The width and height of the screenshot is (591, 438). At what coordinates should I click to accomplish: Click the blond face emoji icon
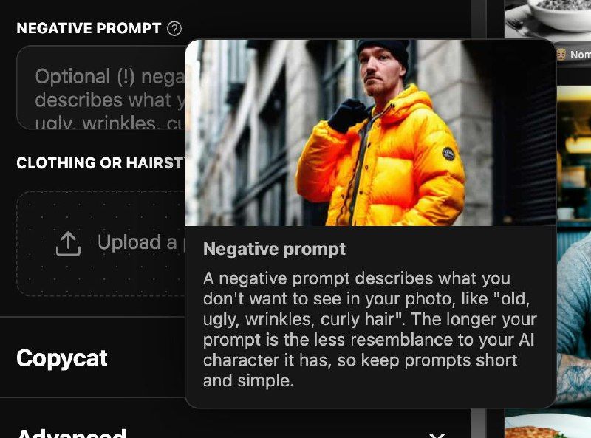click(x=561, y=54)
